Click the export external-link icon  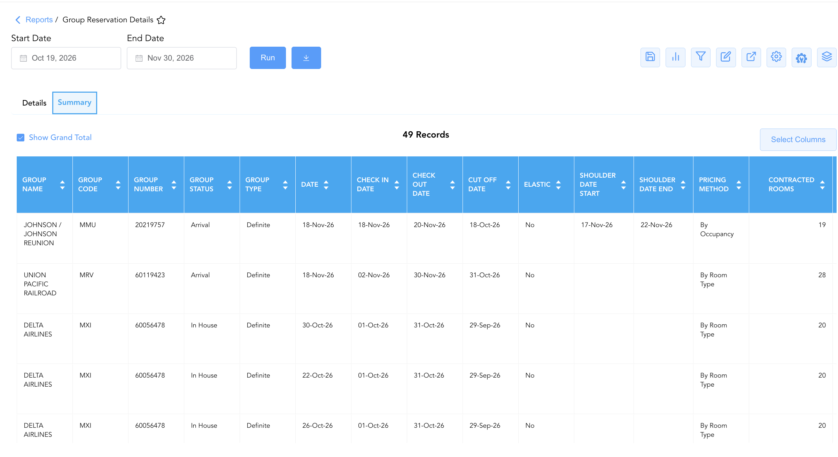[x=751, y=57]
